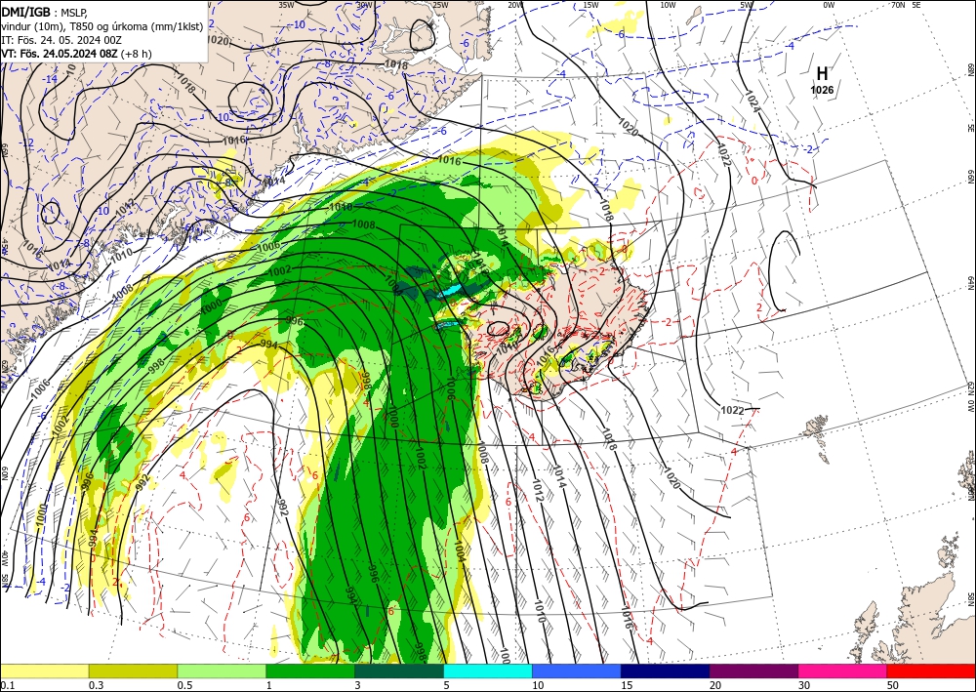
Task: Pick the pink 30–50 legend swatch
Action: tap(843, 671)
